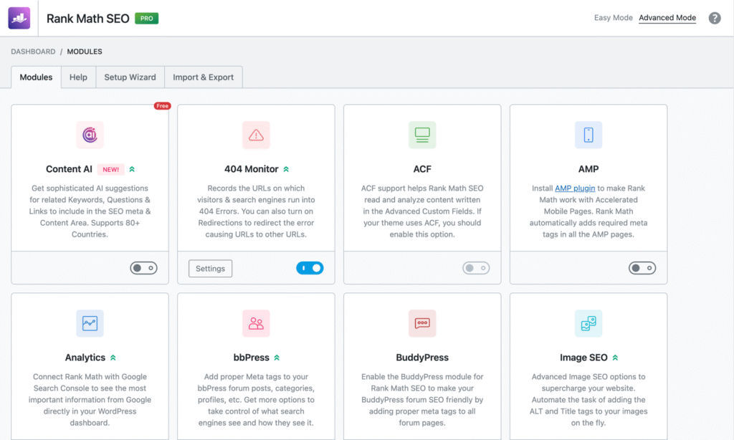Open the Import & Export tab
This screenshot has height=440, width=734.
pos(204,77)
